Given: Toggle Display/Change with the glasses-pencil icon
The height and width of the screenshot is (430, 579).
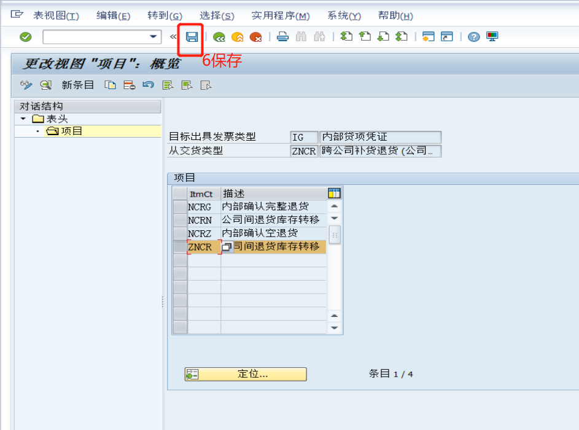Looking at the screenshot, I should click(x=26, y=85).
